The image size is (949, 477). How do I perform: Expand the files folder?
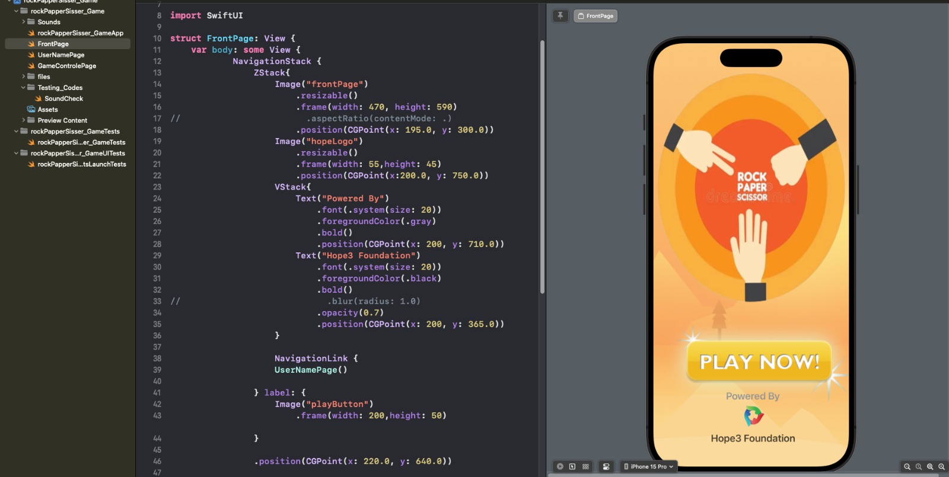pyautogui.click(x=24, y=76)
